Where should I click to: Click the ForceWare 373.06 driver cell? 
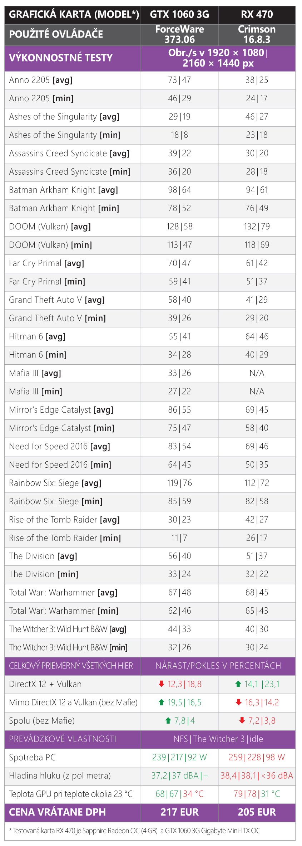point(179,34)
